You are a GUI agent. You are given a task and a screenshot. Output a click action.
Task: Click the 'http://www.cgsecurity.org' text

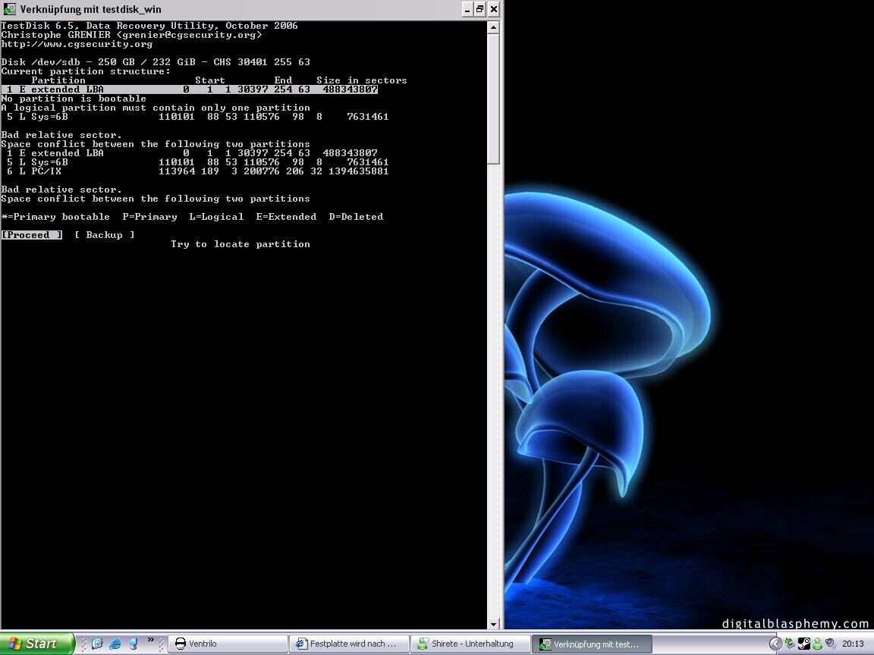coord(77,44)
